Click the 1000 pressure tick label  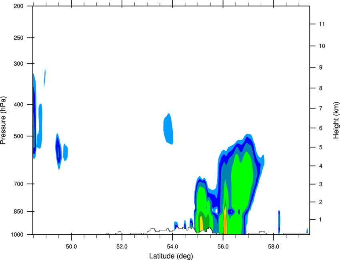[x=17, y=235]
